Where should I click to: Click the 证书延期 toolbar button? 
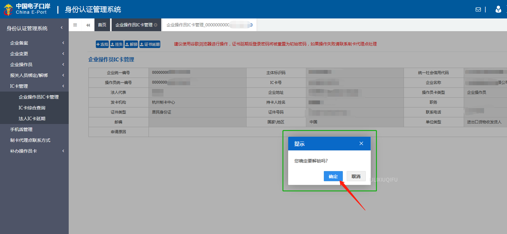pos(150,44)
